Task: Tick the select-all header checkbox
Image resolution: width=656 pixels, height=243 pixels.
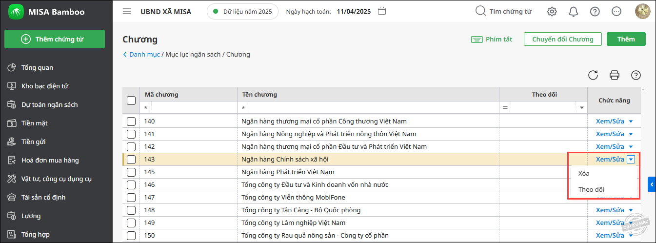Action: coord(131,101)
